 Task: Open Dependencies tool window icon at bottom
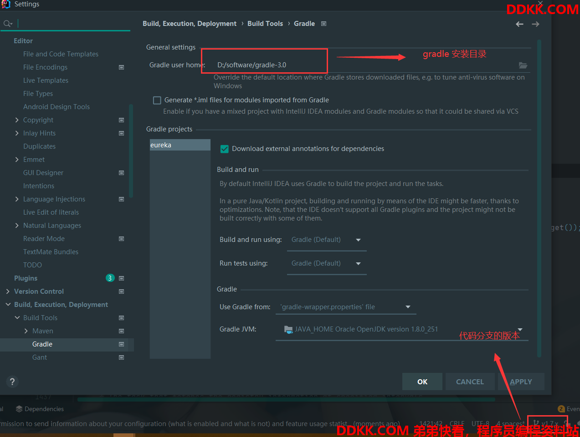19,409
